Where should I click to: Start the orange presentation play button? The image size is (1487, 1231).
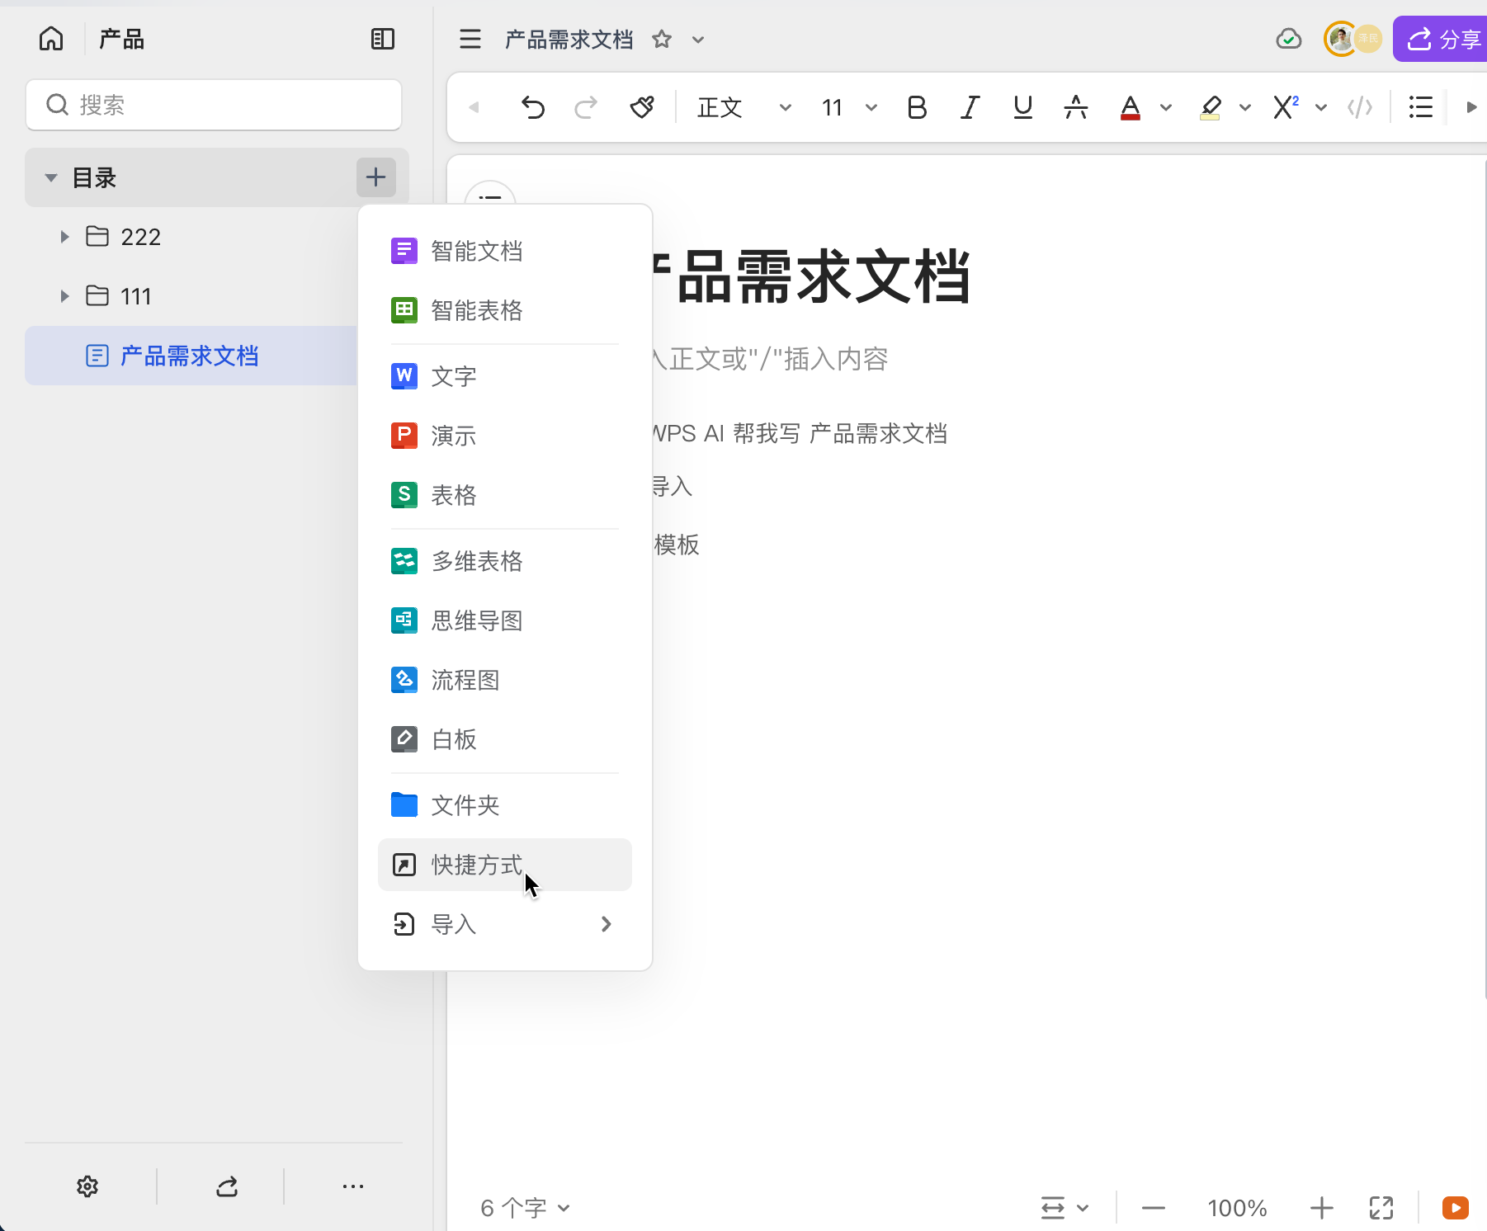pyautogui.click(x=1456, y=1208)
